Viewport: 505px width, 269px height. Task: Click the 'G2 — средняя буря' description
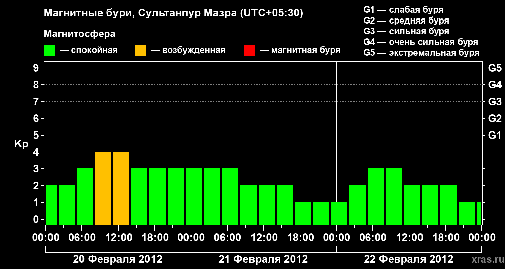click(406, 21)
